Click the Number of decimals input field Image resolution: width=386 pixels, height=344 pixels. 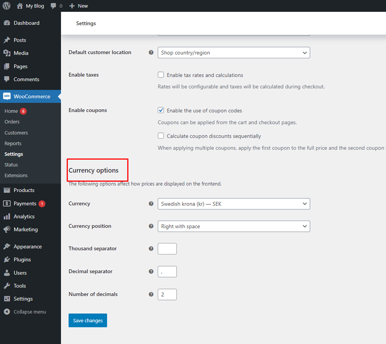click(x=167, y=294)
